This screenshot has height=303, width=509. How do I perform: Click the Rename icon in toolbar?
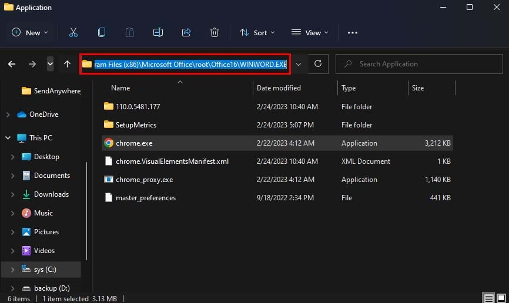(158, 33)
